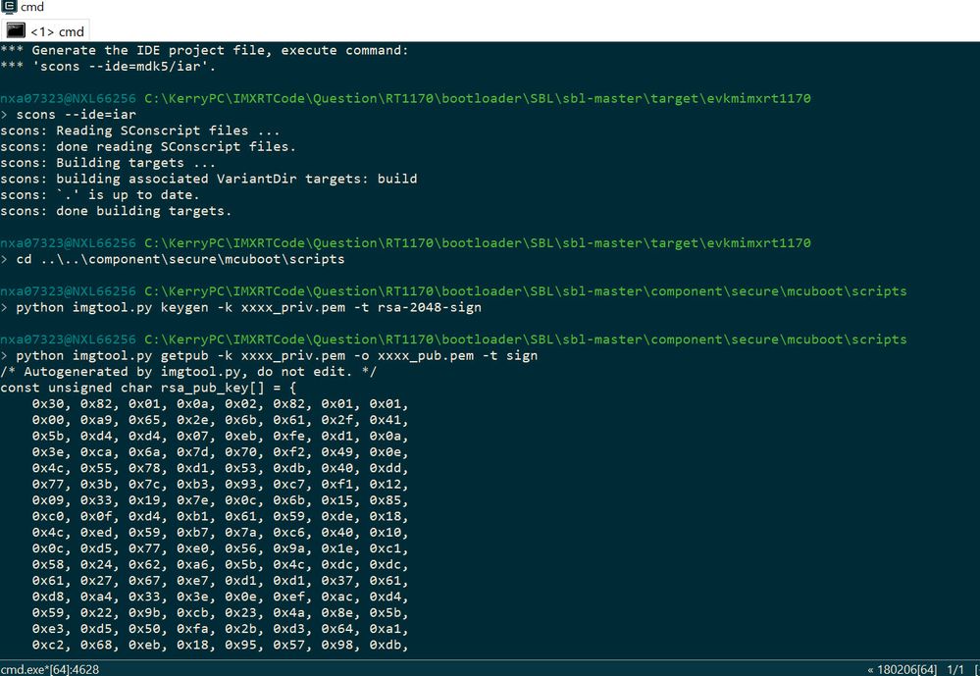
Task: Click the imgtool.py keygen command line
Action: click(x=249, y=307)
